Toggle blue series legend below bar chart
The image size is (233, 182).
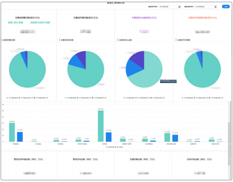point(119,147)
